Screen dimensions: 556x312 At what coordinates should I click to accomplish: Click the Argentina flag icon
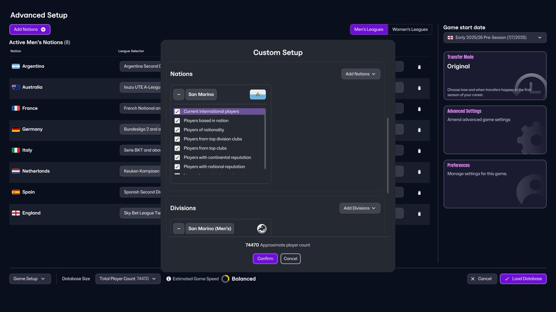[16, 66]
